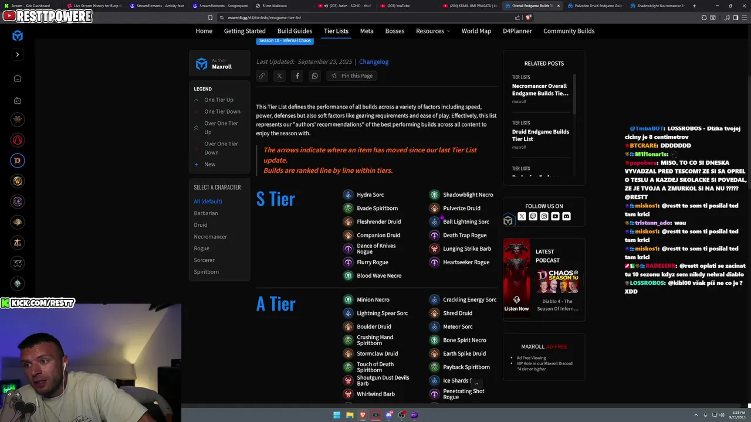751x422 pixels.
Task: Open Windows Start menu
Action: 337,415
